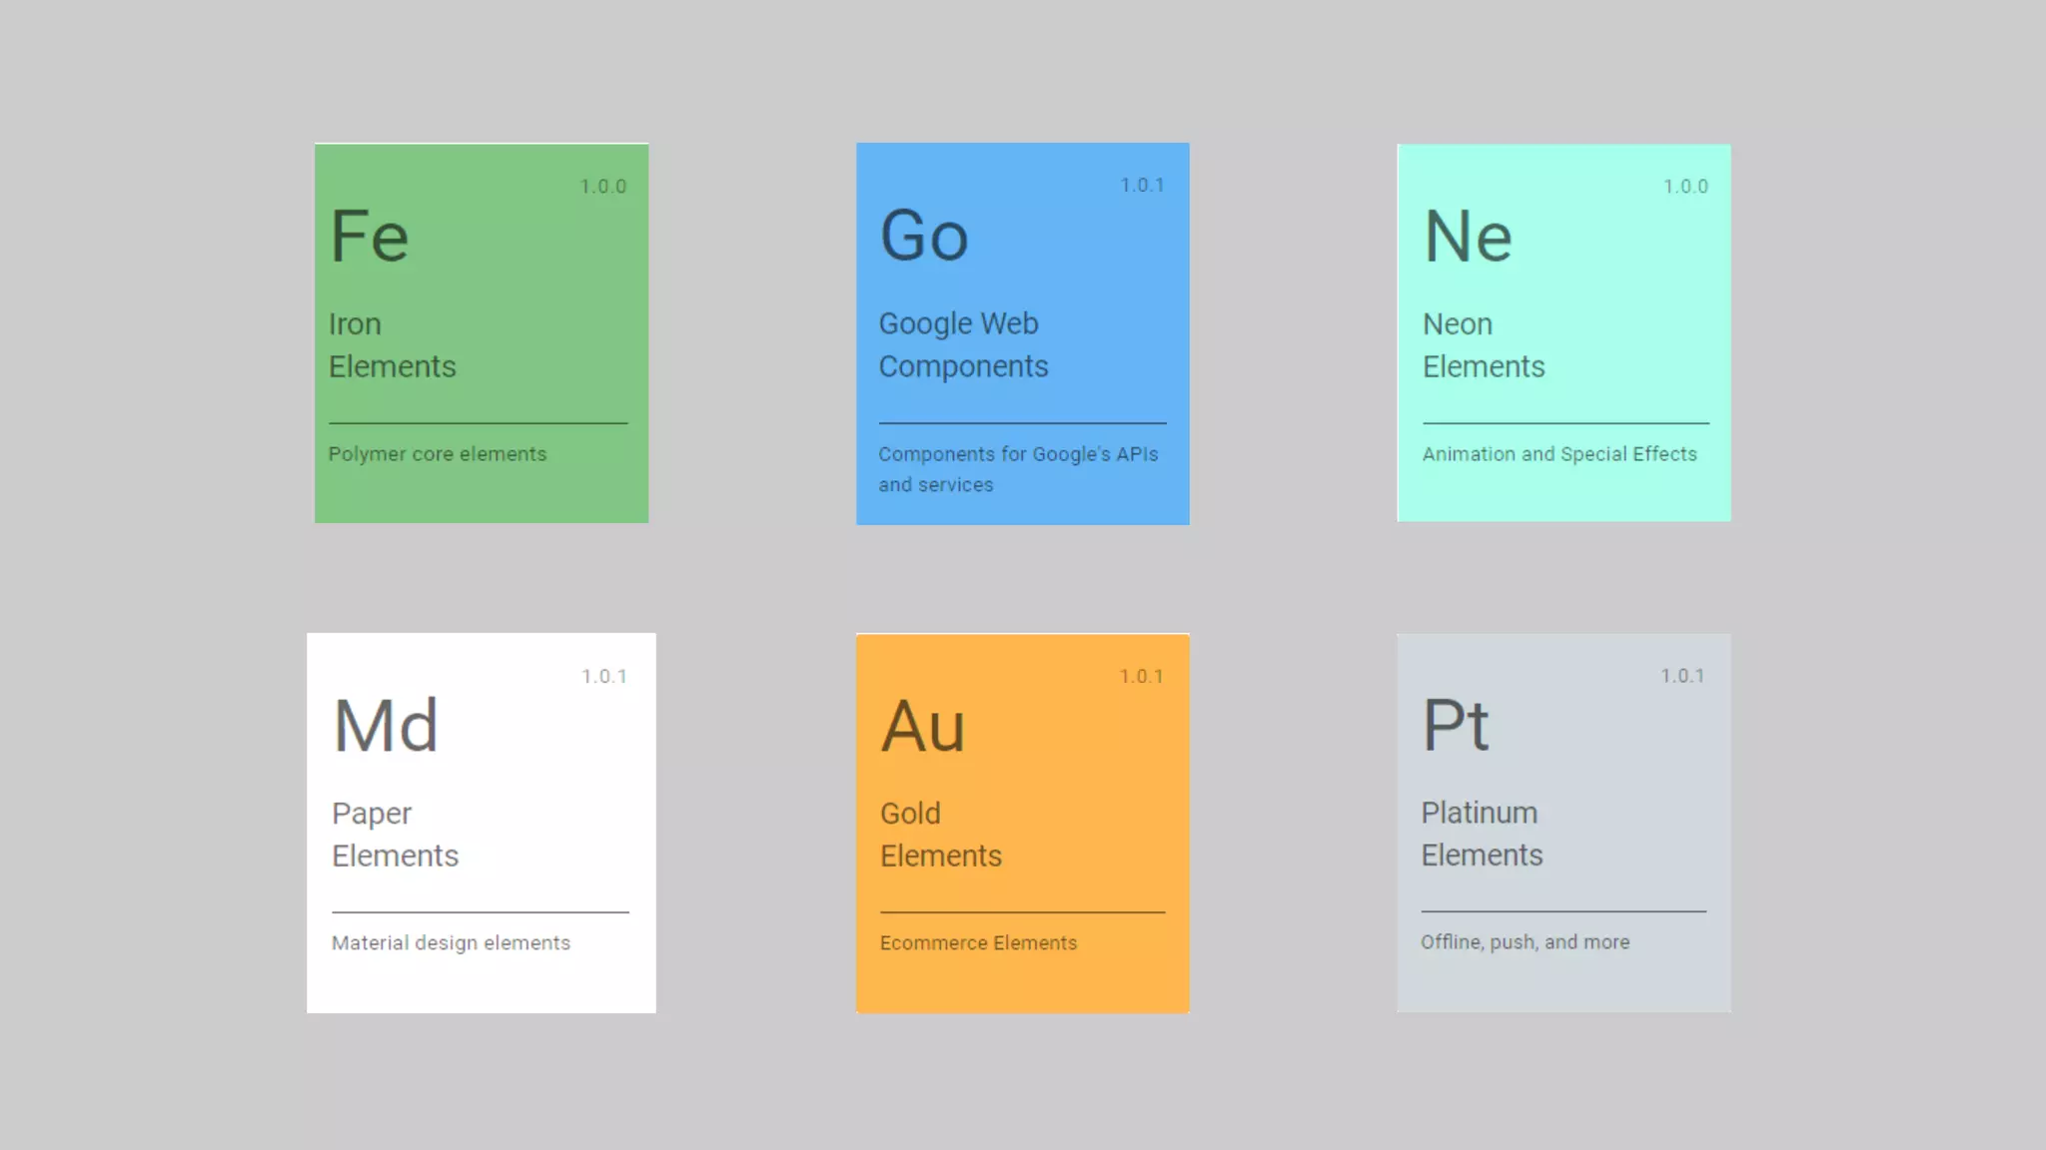
Task: Click the large 'Pt' symbol
Action: coord(1456,725)
